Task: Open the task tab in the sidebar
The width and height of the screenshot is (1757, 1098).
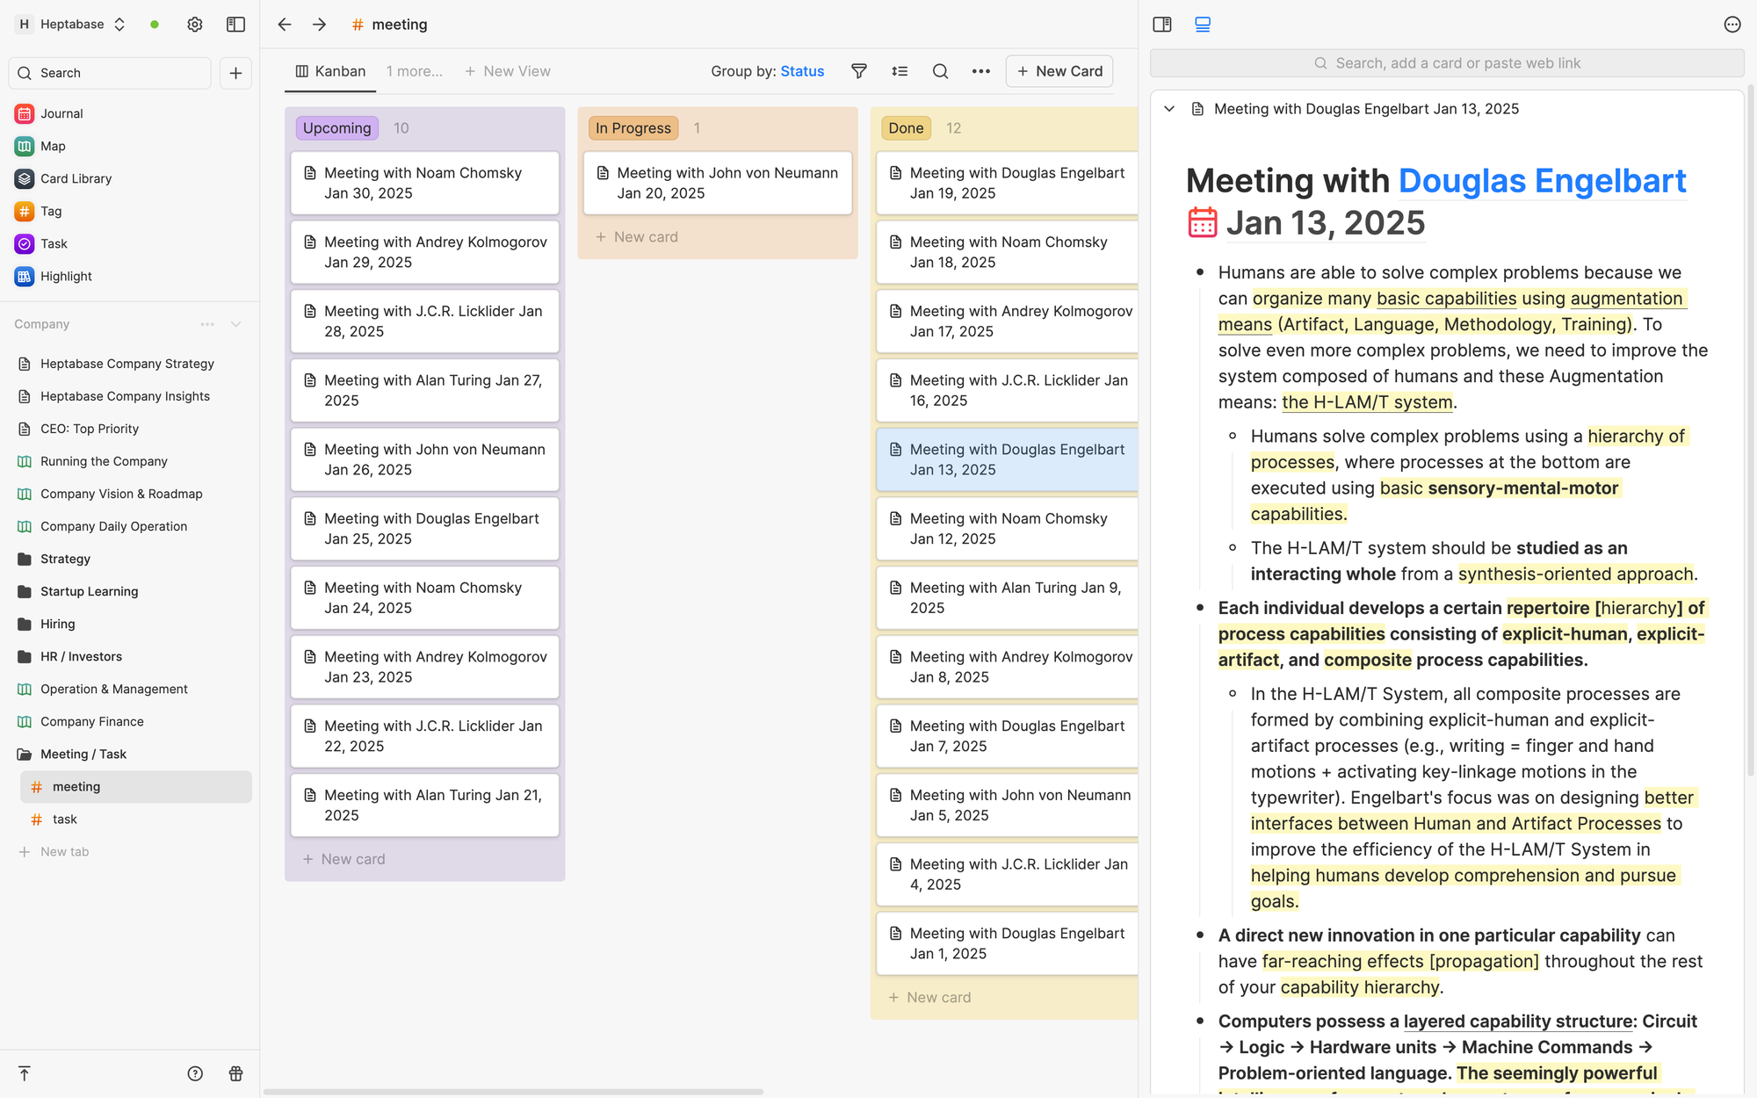Action: click(65, 819)
